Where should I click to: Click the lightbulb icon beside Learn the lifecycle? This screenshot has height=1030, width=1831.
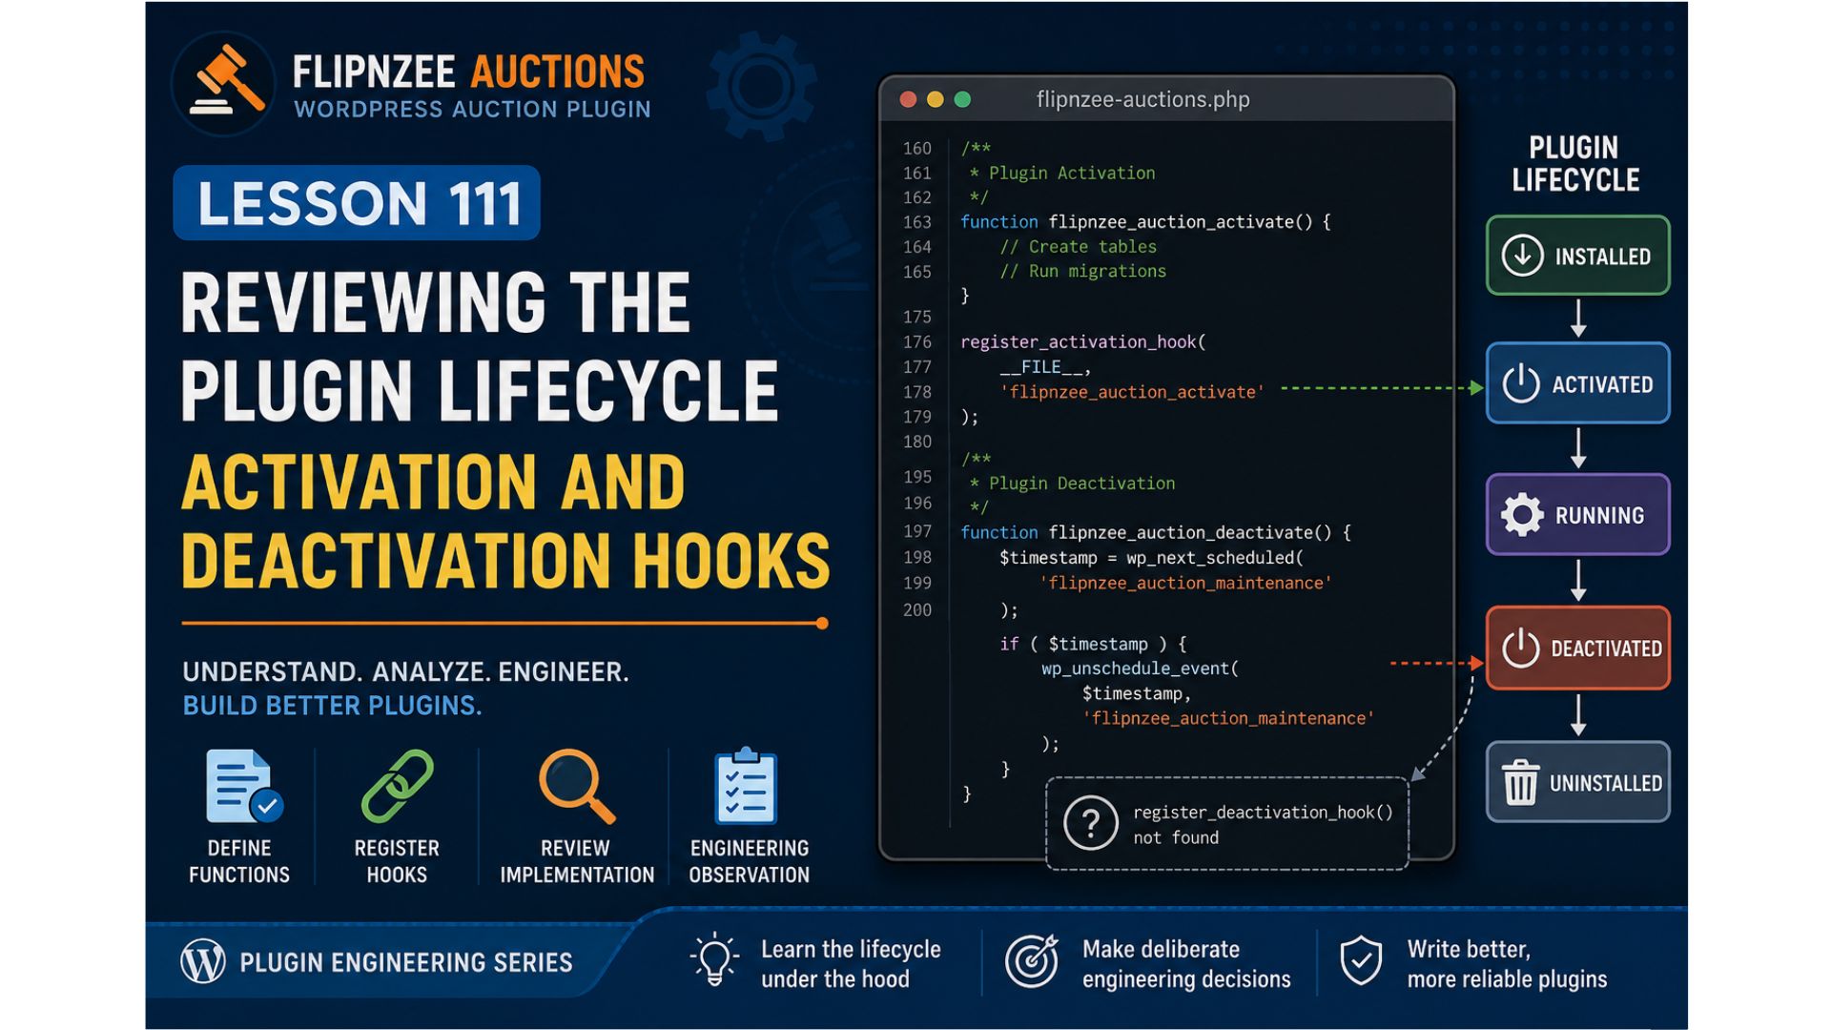(714, 959)
